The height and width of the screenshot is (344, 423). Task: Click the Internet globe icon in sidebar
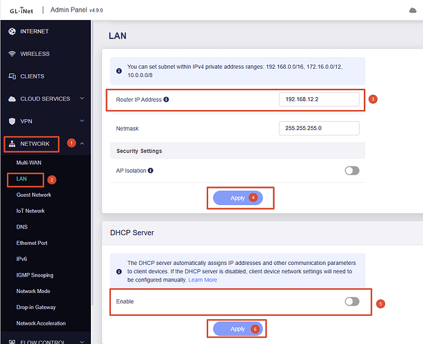point(12,32)
